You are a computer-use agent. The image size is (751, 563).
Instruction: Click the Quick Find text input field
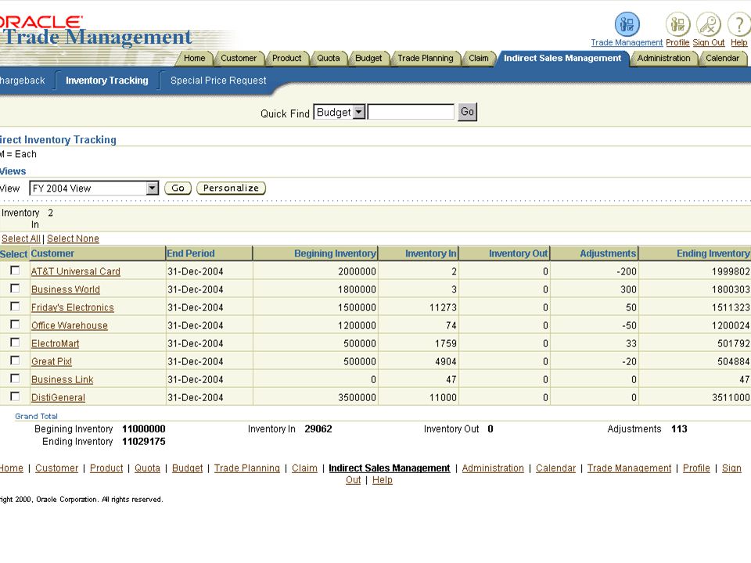tap(411, 112)
